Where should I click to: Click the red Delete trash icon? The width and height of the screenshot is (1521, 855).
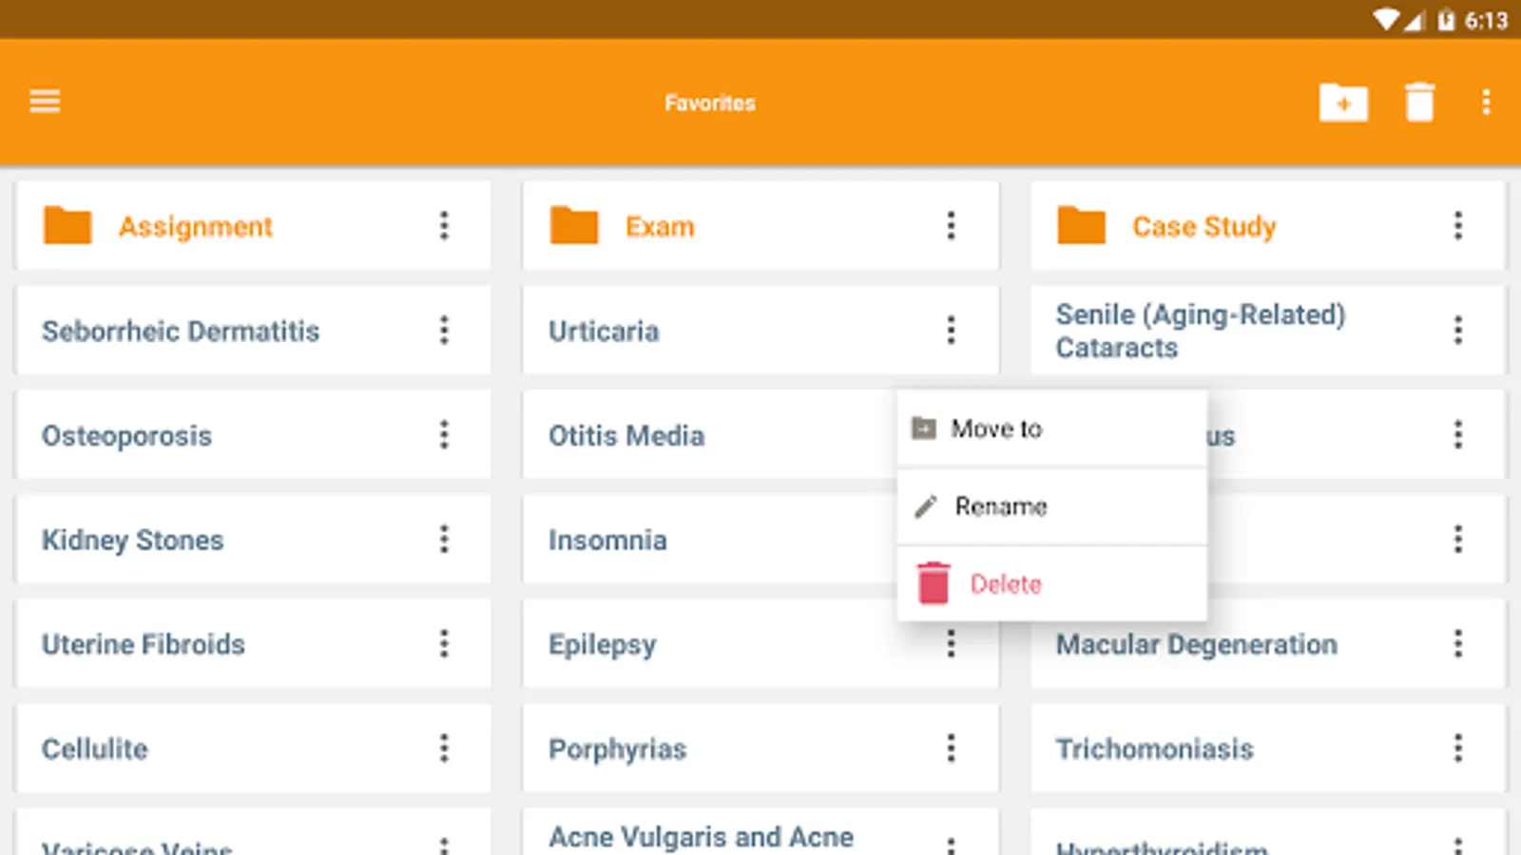pos(933,582)
